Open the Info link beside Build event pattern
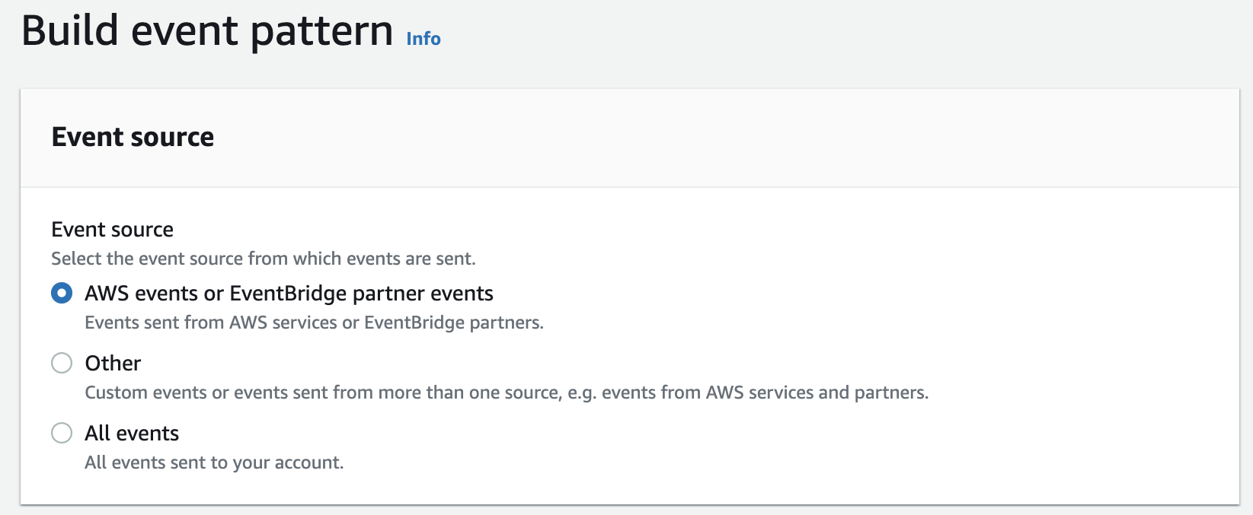The width and height of the screenshot is (1253, 515). pyautogui.click(x=424, y=39)
